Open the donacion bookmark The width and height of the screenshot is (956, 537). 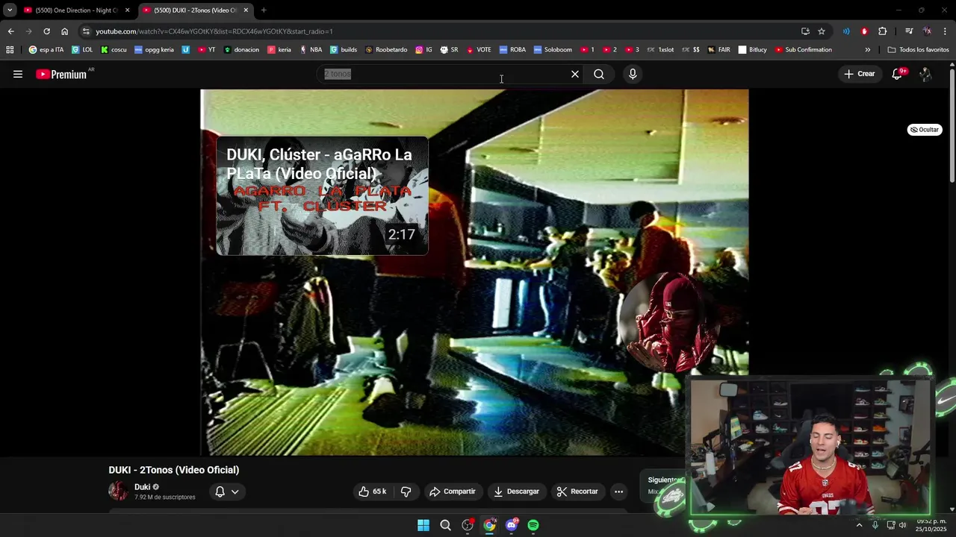pyautogui.click(x=241, y=50)
